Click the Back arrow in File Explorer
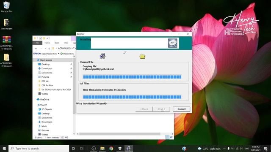 36,49
